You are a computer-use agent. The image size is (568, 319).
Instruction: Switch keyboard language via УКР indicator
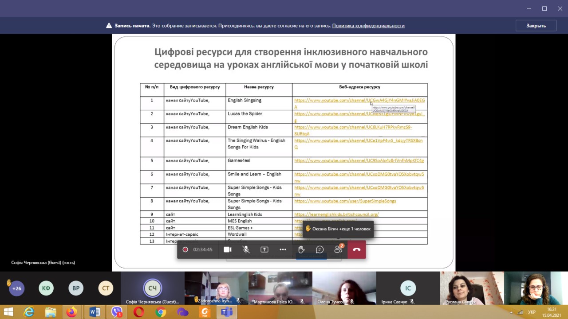532,312
